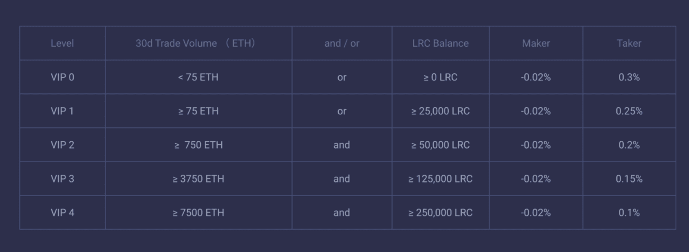Select the ≥ 125,000 LRC balance cell

point(440,179)
